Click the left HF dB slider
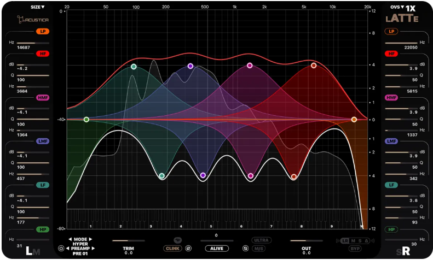 (x=33, y=65)
